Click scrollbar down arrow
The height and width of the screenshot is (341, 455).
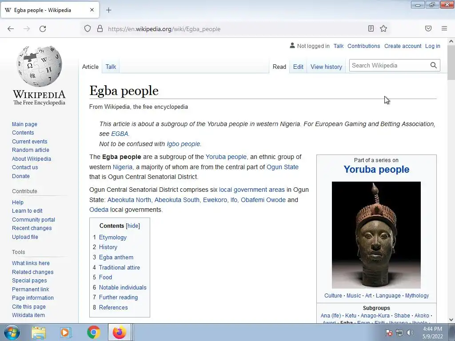451,320
